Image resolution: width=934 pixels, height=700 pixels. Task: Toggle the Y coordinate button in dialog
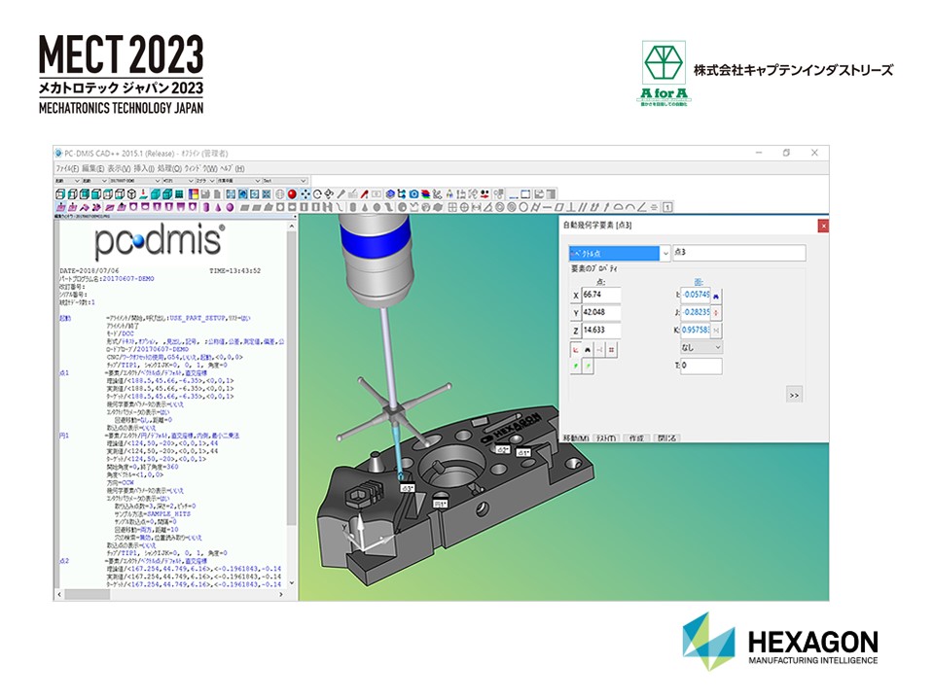pyautogui.click(x=576, y=312)
